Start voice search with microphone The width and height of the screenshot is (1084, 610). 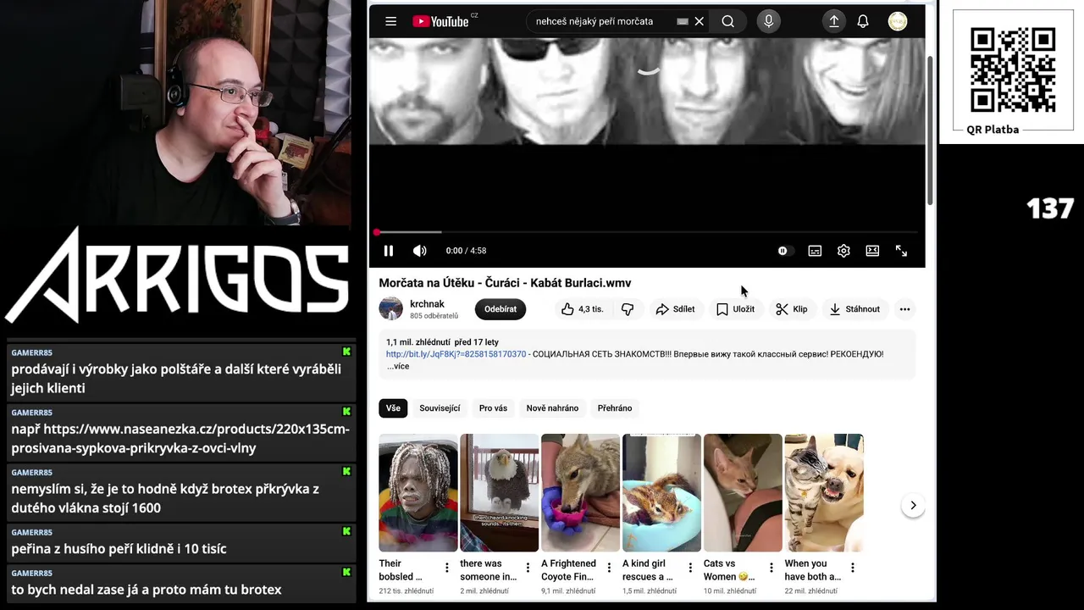click(768, 21)
